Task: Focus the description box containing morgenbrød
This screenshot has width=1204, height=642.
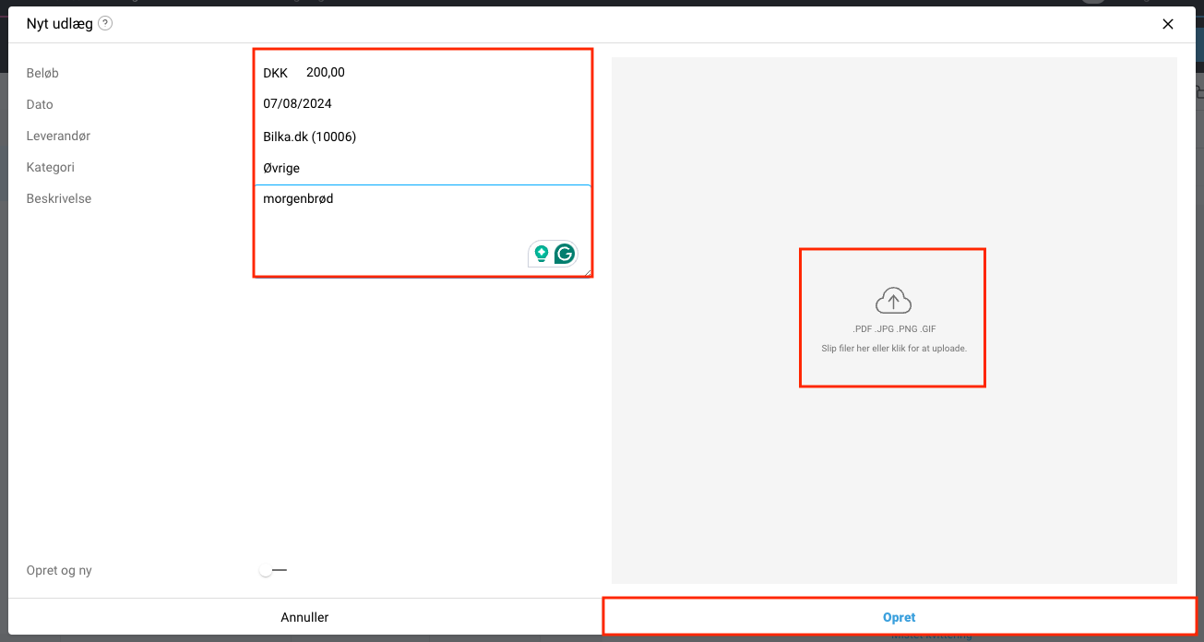Action: (x=423, y=231)
